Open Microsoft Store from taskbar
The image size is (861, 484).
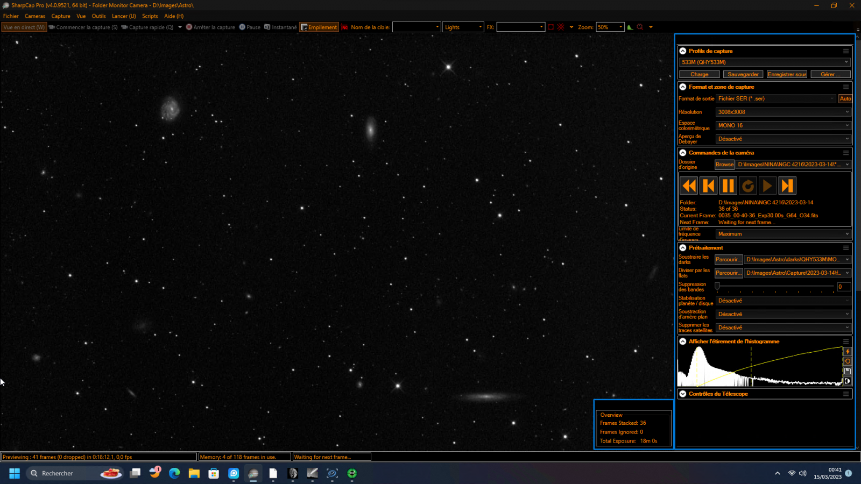tap(214, 473)
